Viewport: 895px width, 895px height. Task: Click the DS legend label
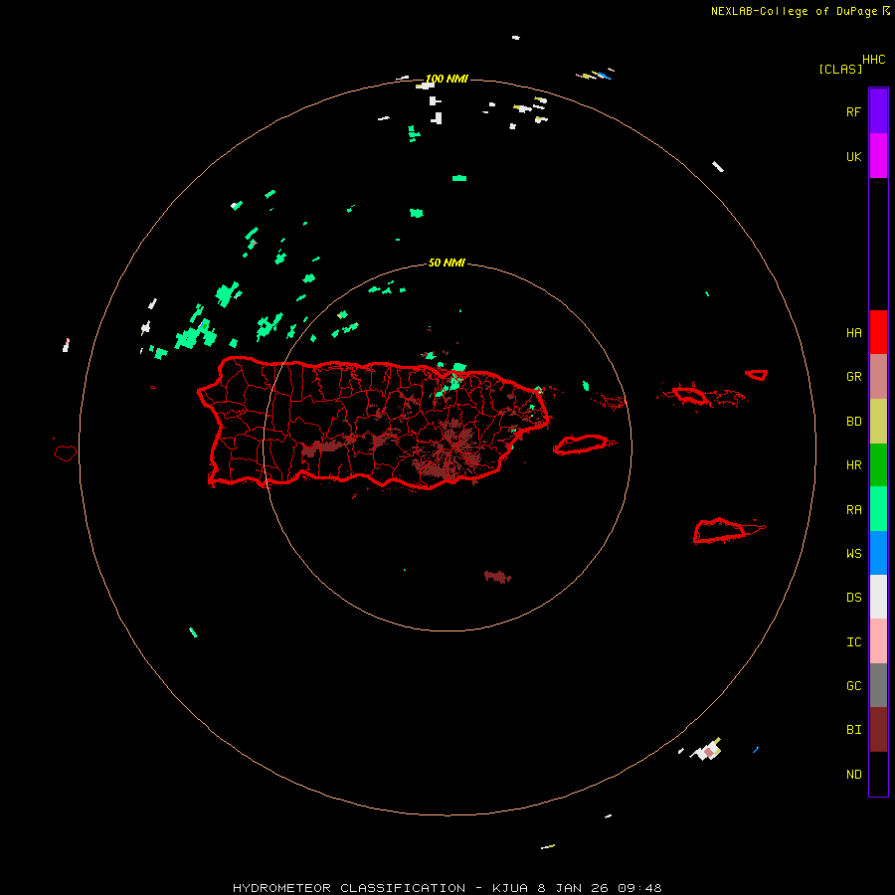tap(854, 598)
